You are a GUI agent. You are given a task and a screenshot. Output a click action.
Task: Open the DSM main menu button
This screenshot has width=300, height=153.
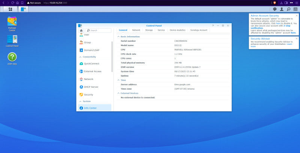(10, 9)
